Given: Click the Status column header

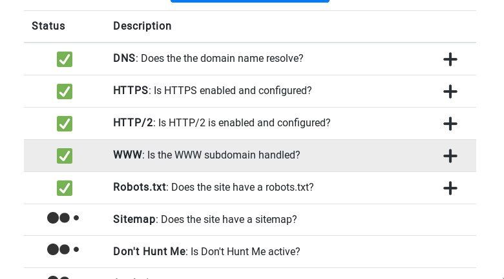Looking at the screenshot, I should click(48, 26).
